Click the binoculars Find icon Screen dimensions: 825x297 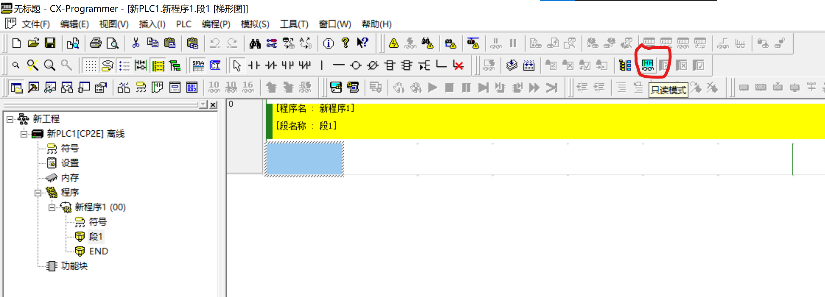[x=255, y=43]
